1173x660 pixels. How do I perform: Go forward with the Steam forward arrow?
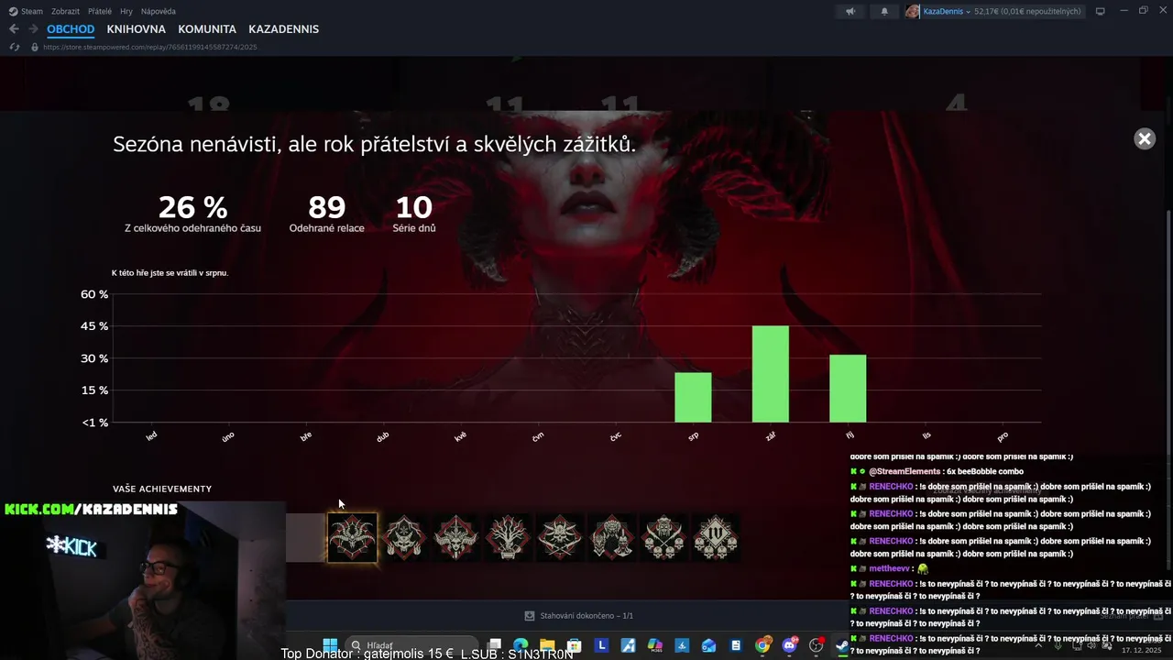point(33,29)
